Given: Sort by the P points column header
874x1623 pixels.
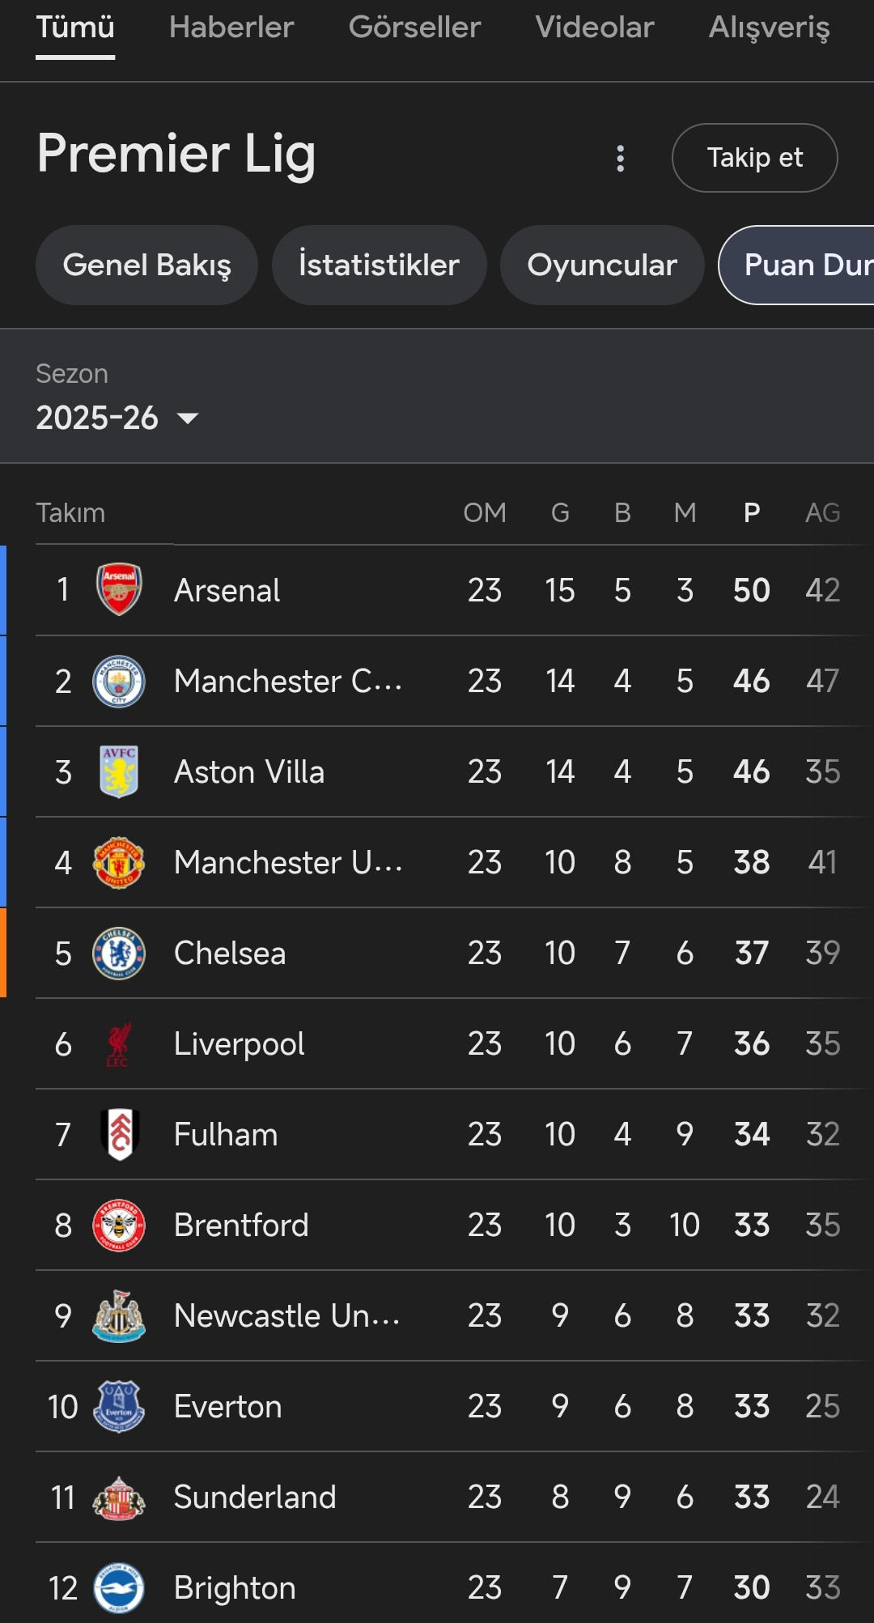Looking at the screenshot, I should [x=752, y=513].
